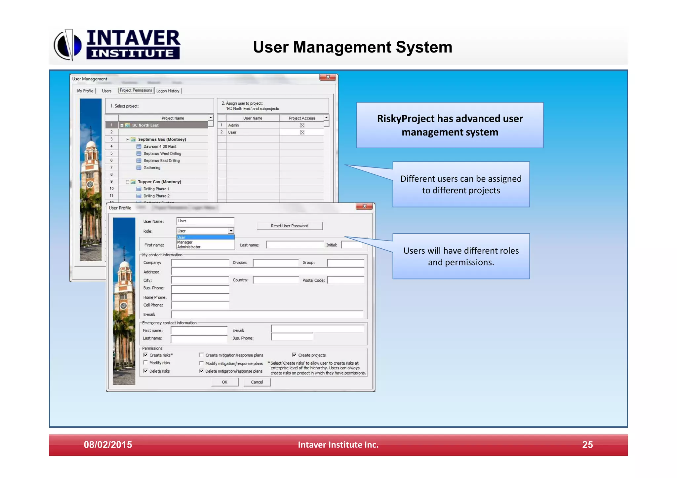Click the Country input field
This screenshot has height=478, width=677.
coord(276,280)
